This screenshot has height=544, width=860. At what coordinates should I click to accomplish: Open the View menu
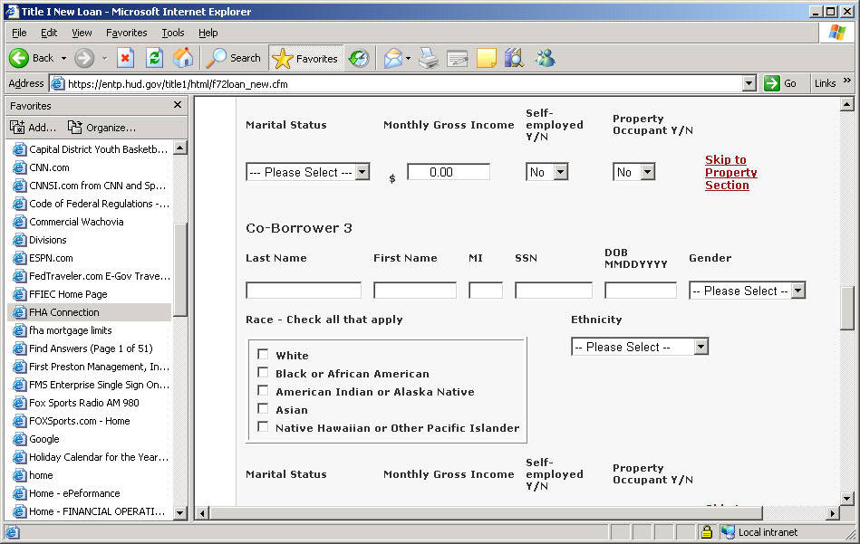(x=82, y=33)
